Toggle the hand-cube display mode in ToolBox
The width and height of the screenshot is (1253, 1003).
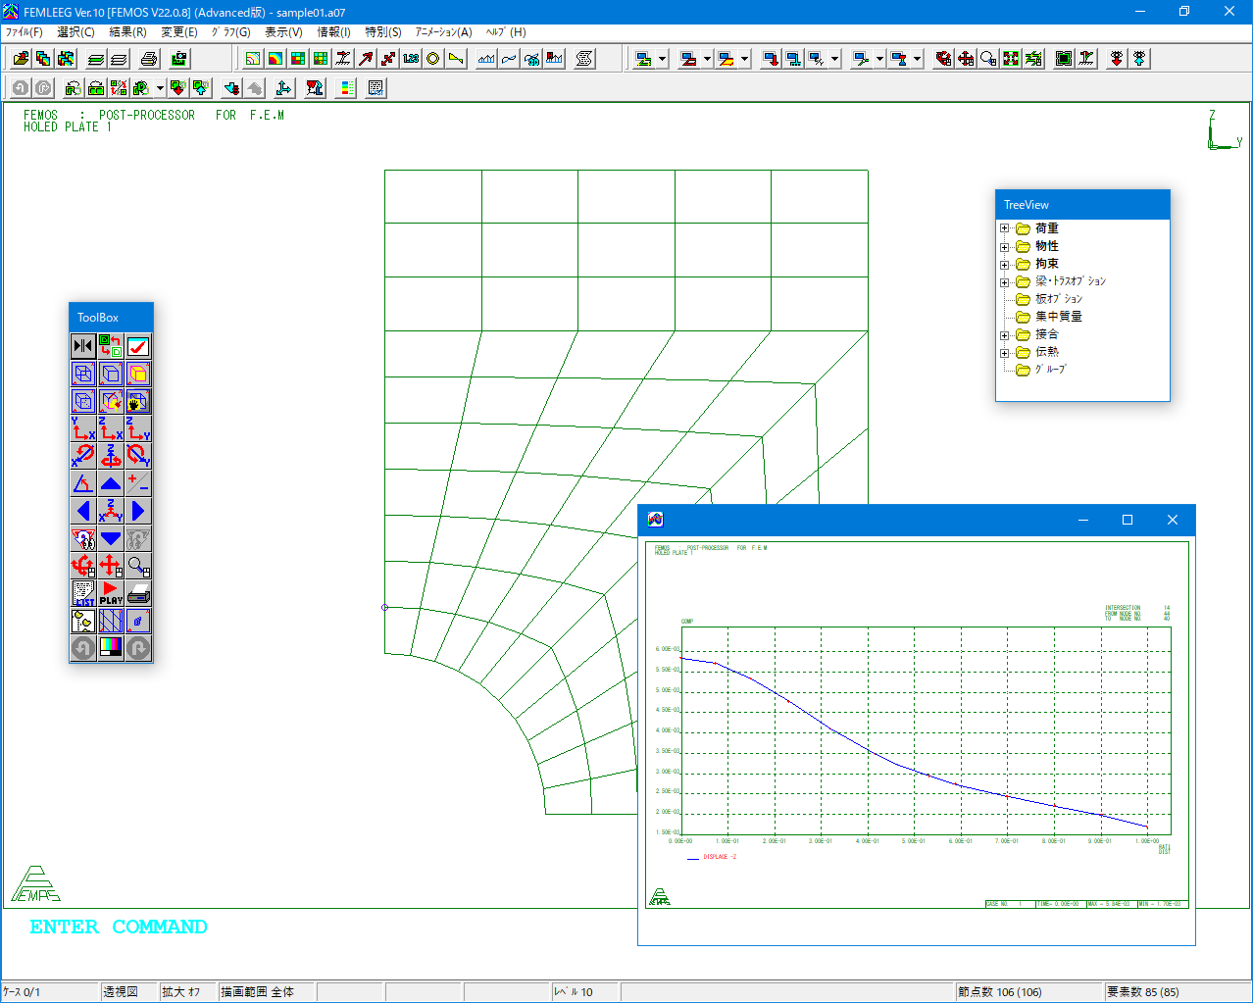138,401
